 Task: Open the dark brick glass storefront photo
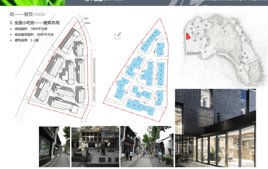coord(215,128)
